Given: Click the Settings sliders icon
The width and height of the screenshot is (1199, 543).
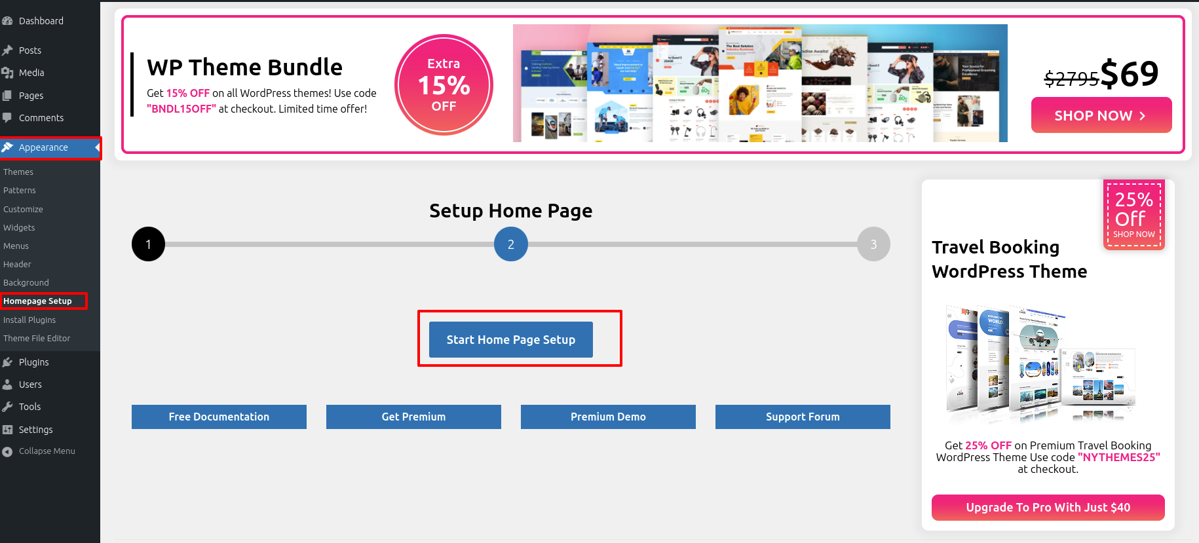Looking at the screenshot, I should 7,430.
